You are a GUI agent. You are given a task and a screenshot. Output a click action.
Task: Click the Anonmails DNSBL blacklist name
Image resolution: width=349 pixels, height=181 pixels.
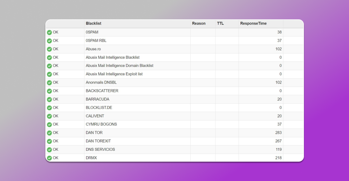coord(101,82)
